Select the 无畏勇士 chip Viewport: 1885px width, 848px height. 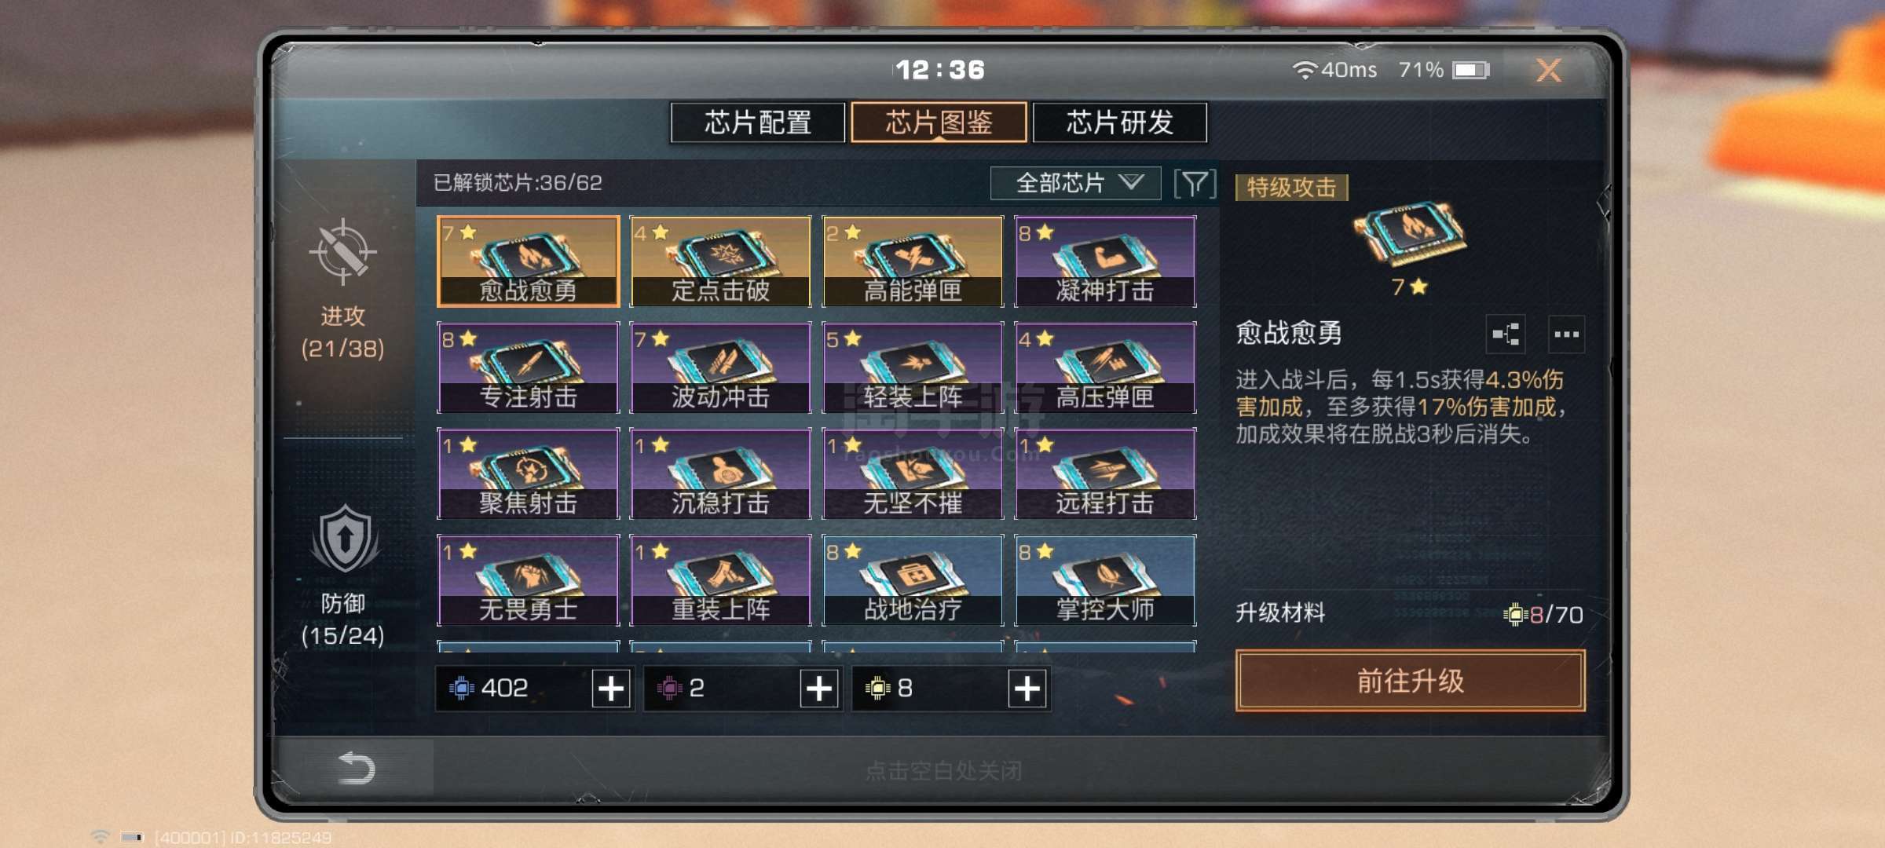tap(528, 580)
